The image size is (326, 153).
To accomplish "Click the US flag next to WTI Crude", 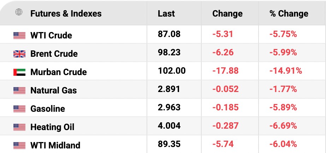I will point(19,36).
